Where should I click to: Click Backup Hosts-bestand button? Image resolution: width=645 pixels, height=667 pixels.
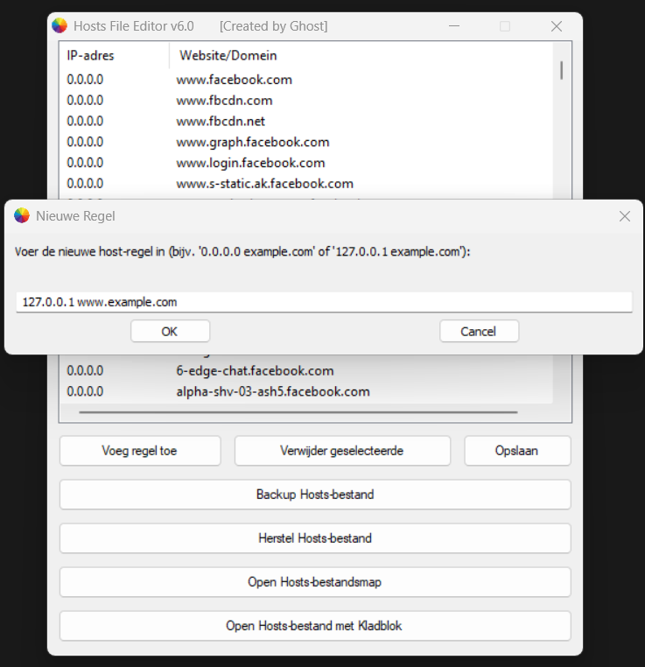pos(315,495)
